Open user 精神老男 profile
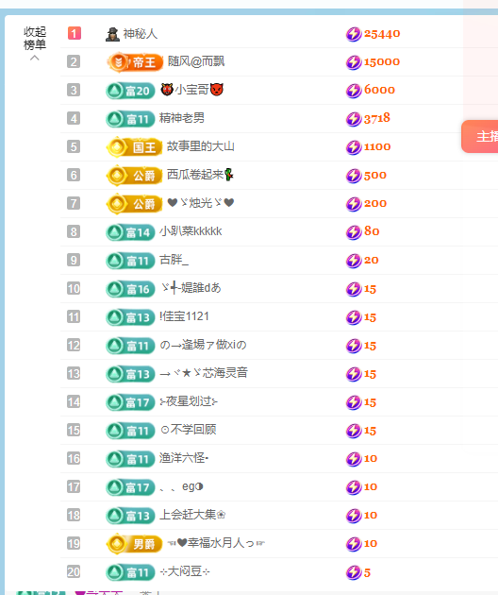The height and width of the screenshot is (595, 498). click(x=181, y=118)
